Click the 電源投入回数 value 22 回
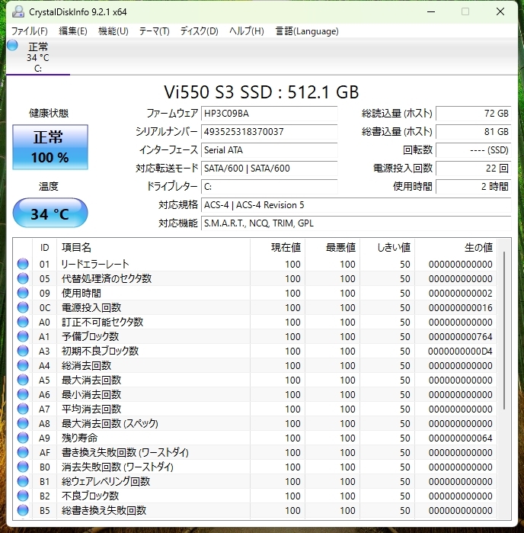Viewport: 524px width, 533px height. [474, 169]
